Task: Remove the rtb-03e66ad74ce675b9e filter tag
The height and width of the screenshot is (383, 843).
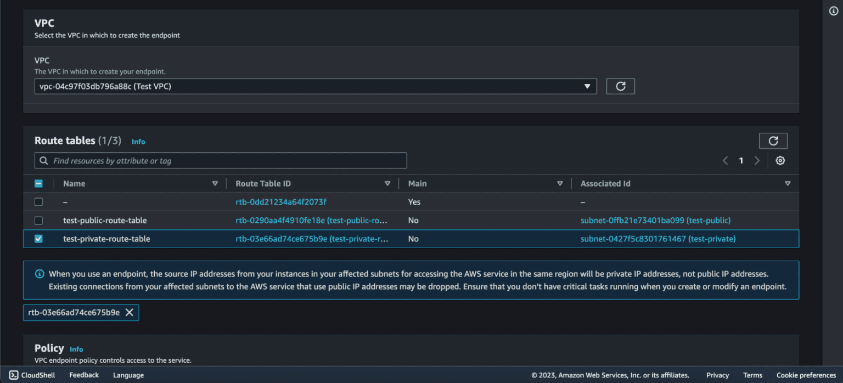Action: tap(130, 312)
